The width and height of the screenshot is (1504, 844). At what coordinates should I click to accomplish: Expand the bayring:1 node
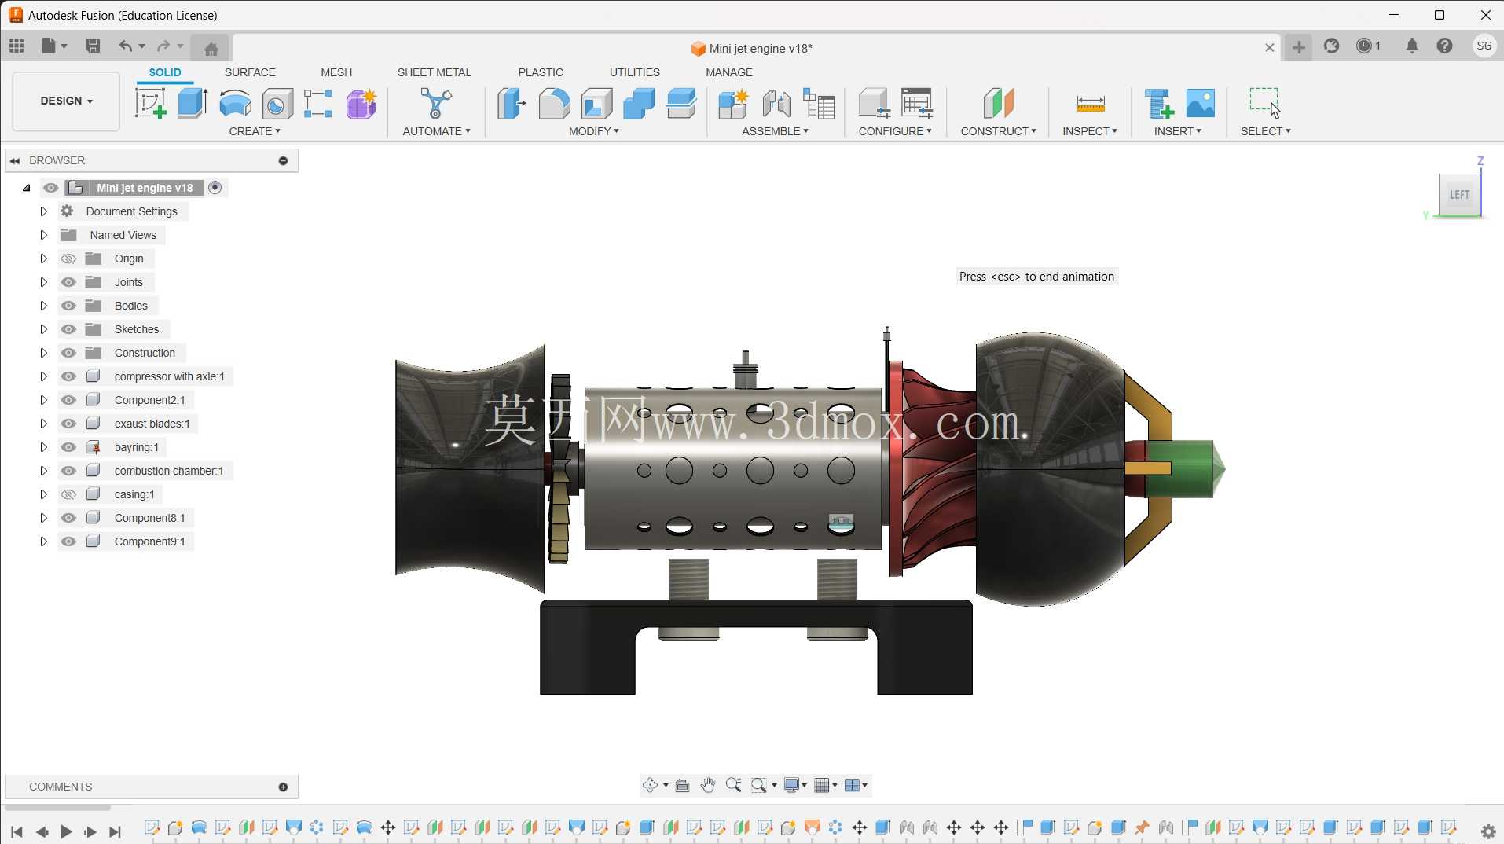point(44,447)
